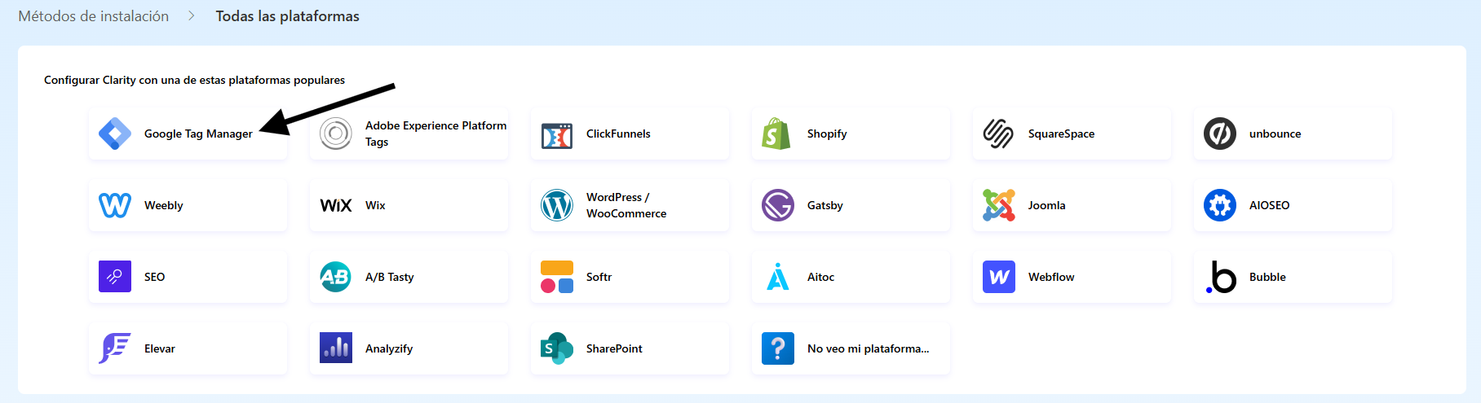Select the Aitoc label

tap(820, 277)
